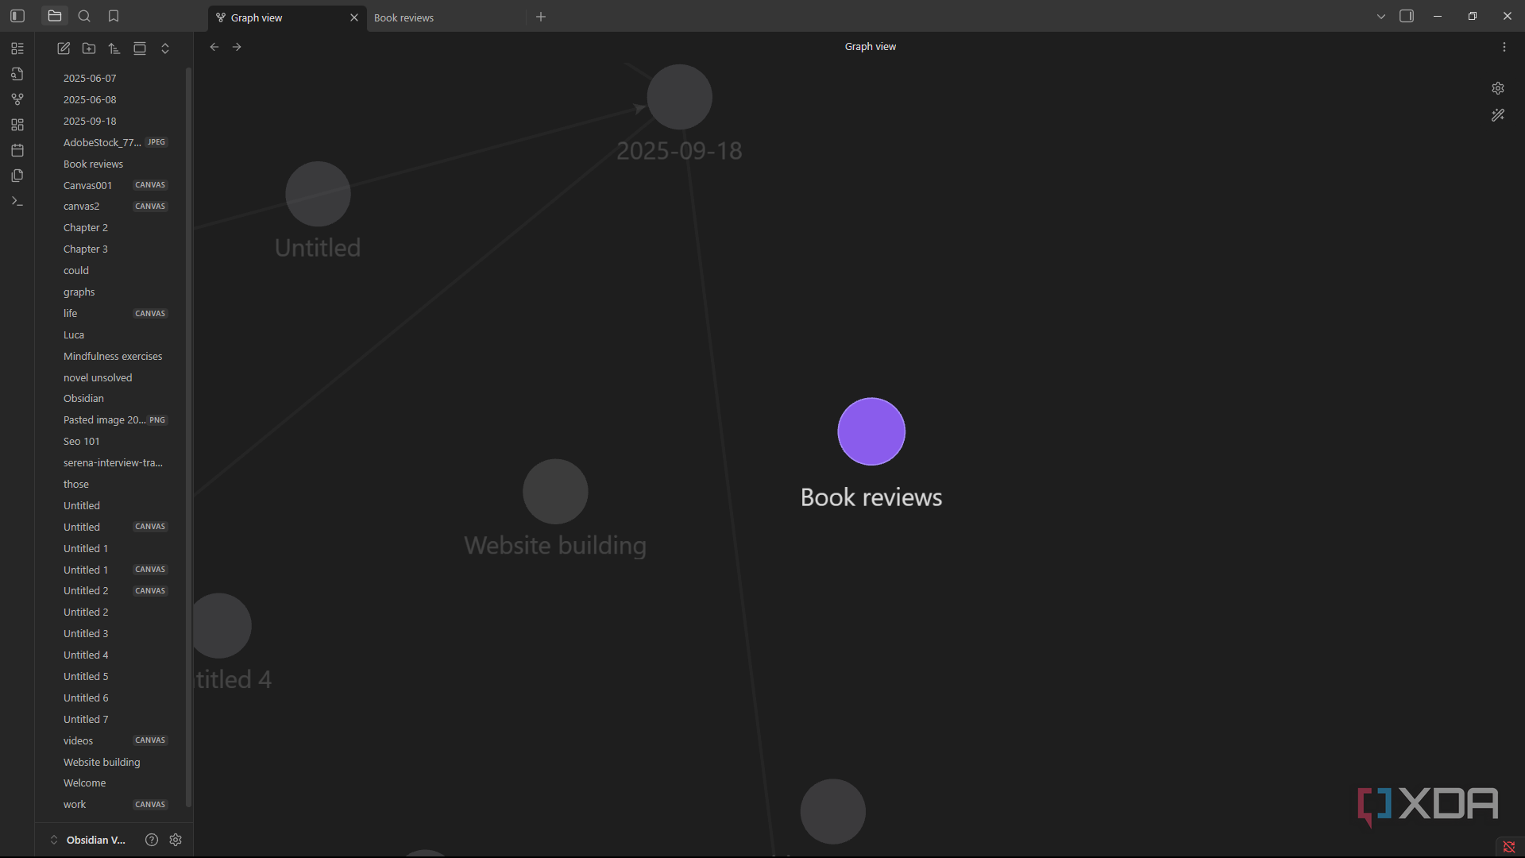Click the file list vertical scrollbar

[189, 437]
